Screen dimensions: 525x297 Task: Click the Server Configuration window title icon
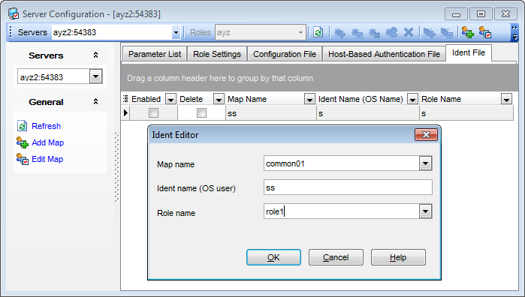point(14,14)
